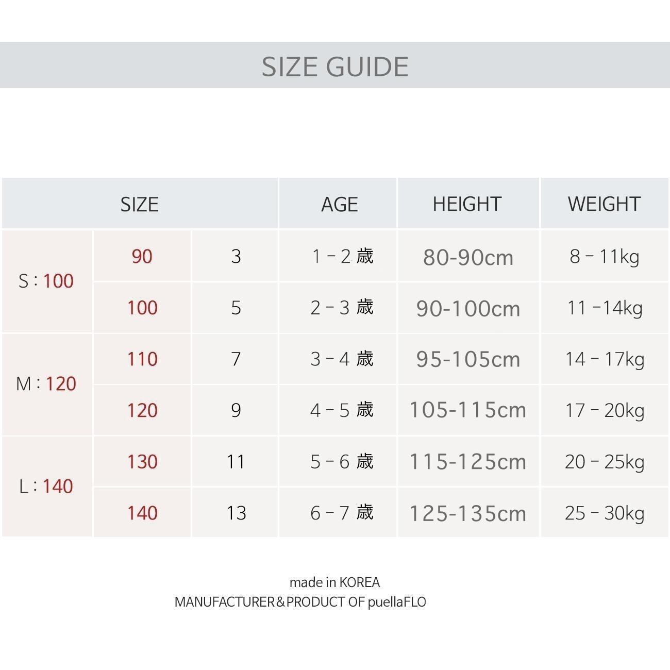Click the 2 - 3 歲 age cell
670x670 pixels.
point(341,308)
